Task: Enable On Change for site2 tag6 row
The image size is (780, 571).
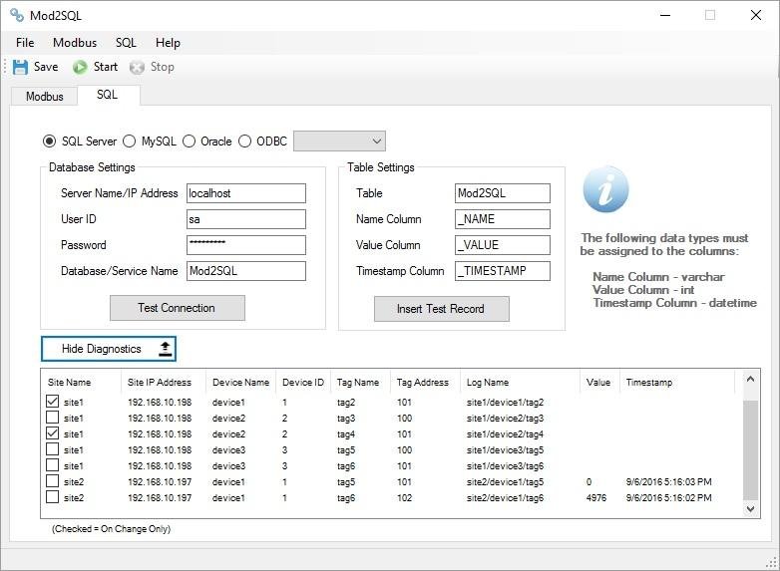Action: pyautogui.click(x=52, y=497)
